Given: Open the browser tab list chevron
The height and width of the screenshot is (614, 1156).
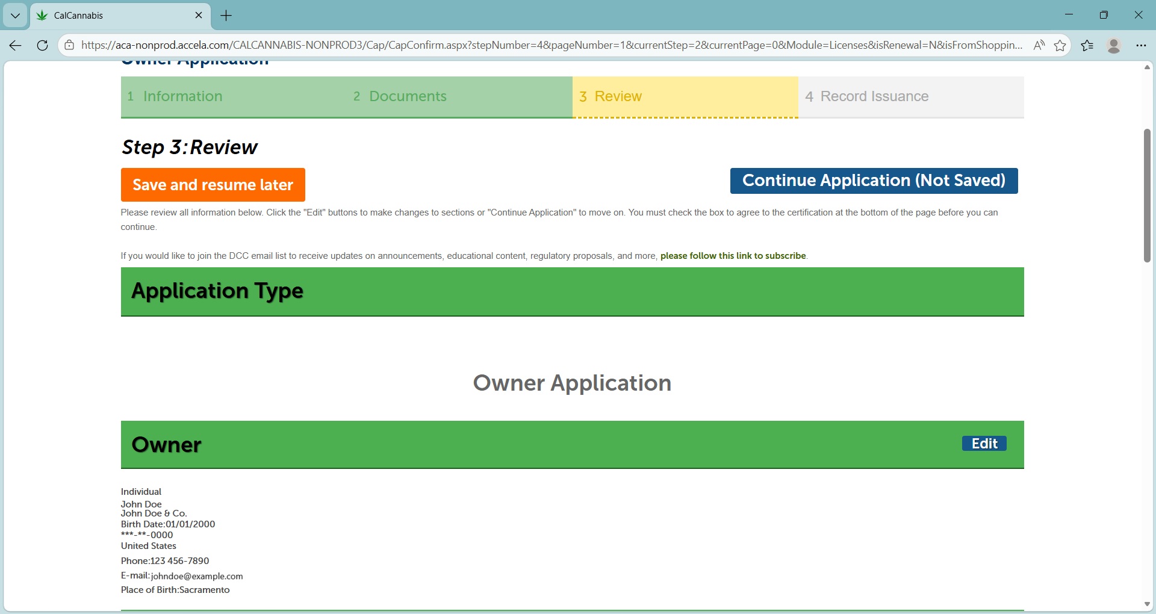Looking at the screenshot, I should (x=15, y=16).
